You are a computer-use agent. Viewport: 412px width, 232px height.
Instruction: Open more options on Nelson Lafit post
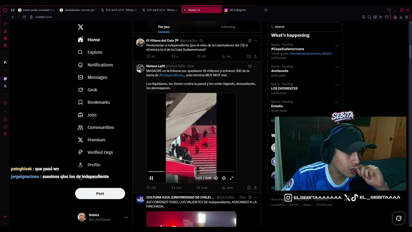[255, 66]
